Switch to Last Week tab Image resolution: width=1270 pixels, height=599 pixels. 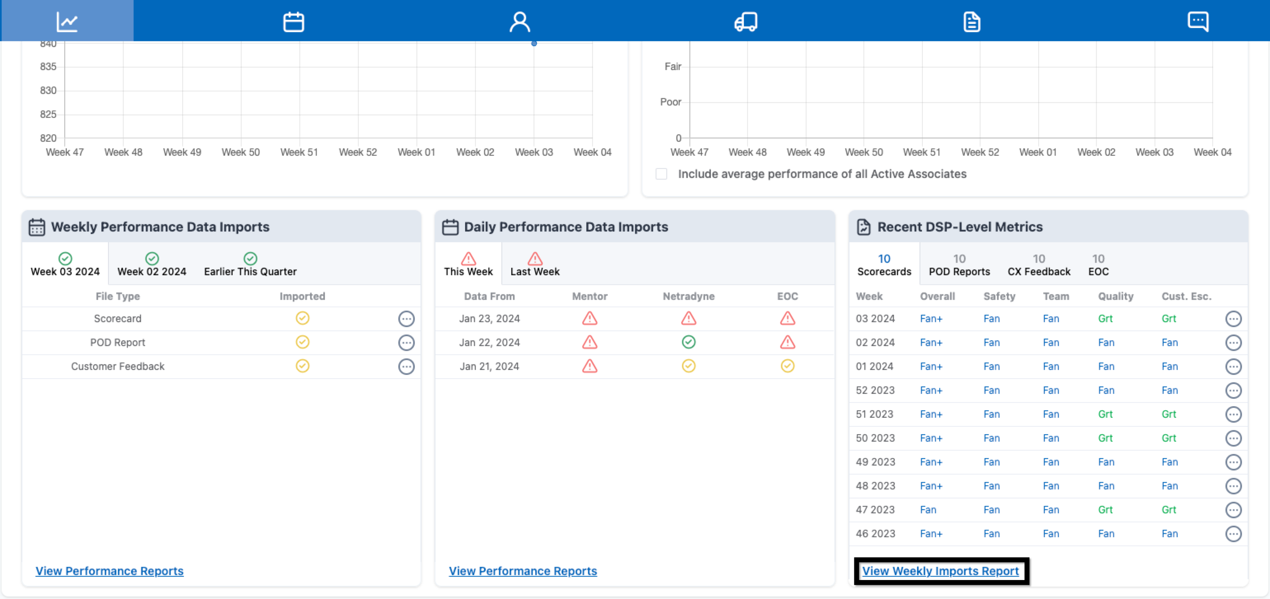pyautogui.click(x=534, y=264)
